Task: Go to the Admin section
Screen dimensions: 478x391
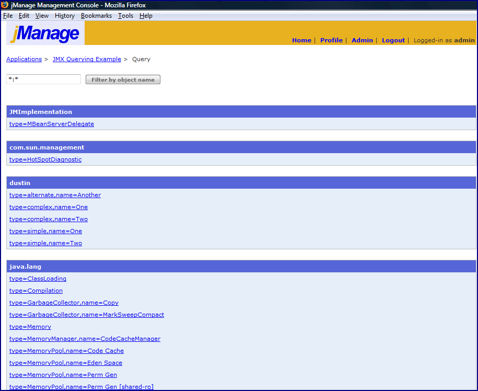Action: coord(362,40)
